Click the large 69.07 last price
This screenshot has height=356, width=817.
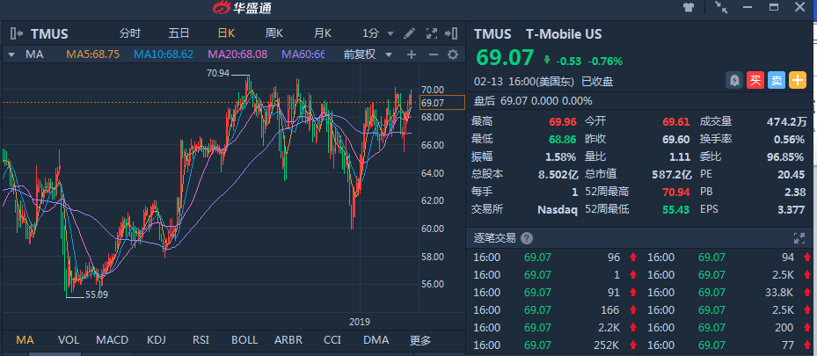pyautogui.click(x=505, y=57)
